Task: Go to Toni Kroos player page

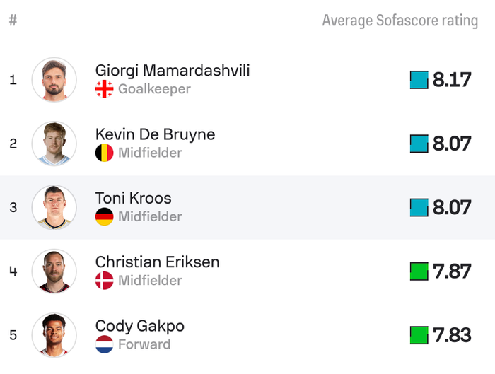Action: point(134,198)
